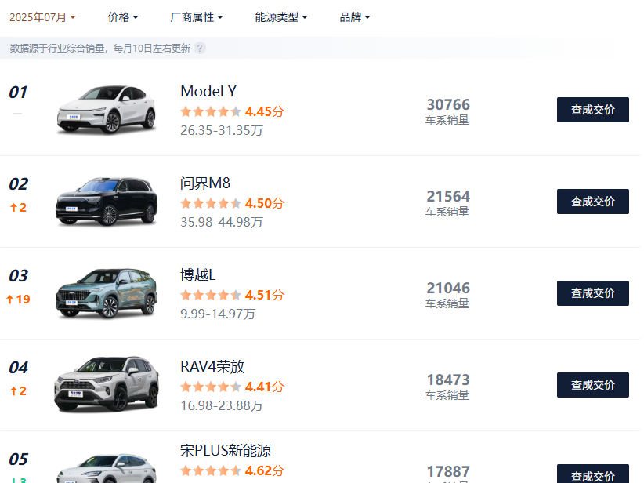This screenshot has height=483, width=644.
Task: Click the sales figure 21564
Action: 448,196
